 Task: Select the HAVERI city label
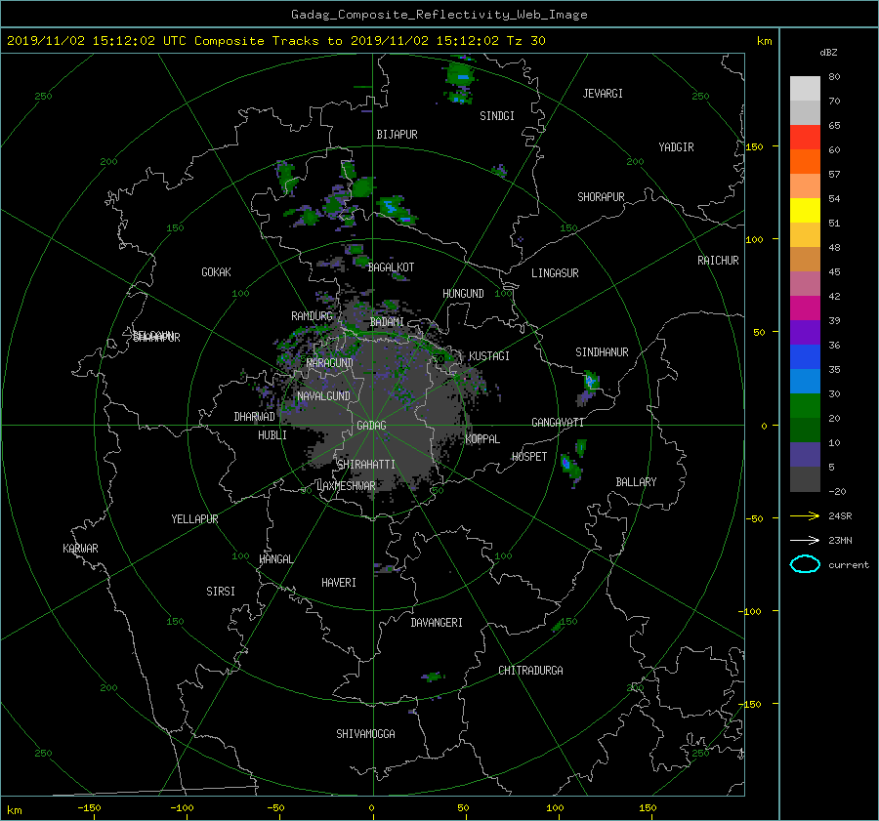(x=339, y=583)
